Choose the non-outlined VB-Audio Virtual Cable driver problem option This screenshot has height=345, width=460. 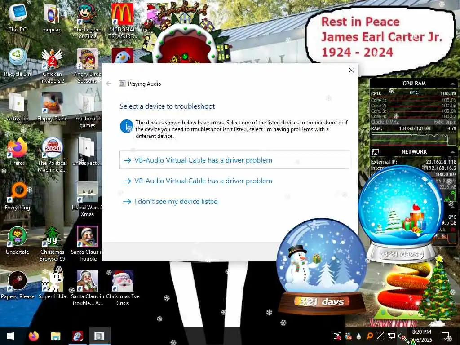[234, 181]
